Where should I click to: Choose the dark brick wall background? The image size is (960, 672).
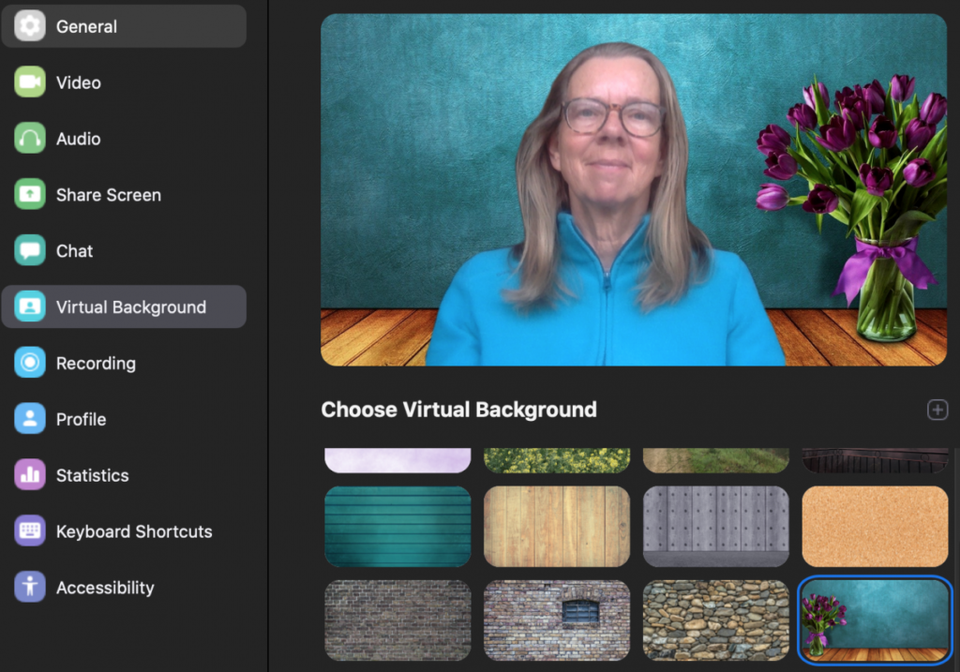[397, 620]
